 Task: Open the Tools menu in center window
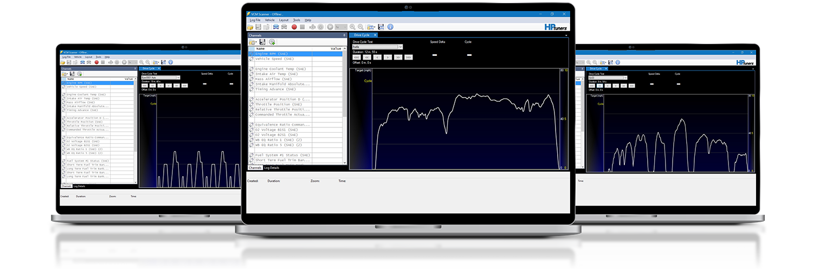click(x=296, y=20)
